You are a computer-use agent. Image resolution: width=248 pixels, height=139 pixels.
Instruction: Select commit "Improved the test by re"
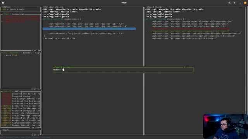click(21, 94)
